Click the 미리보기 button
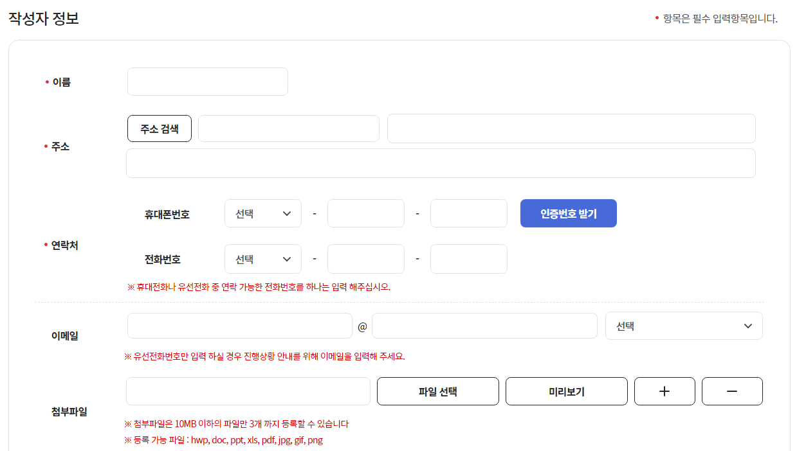This screenshot has width=797, height=451. coord(567,391)
